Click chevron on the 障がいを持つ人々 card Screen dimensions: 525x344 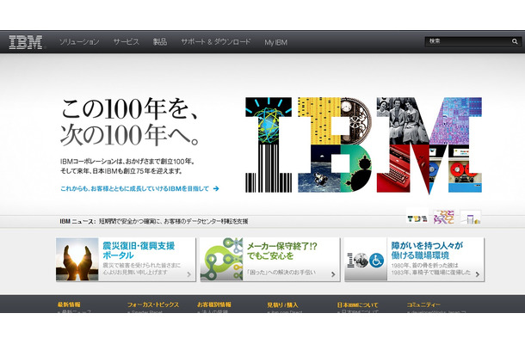[x=478, y=274]
